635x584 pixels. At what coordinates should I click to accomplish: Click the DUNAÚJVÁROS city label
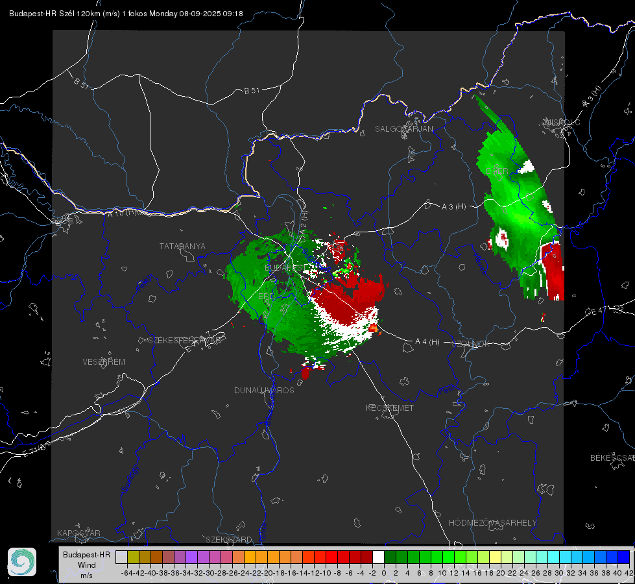click(264, 390)
